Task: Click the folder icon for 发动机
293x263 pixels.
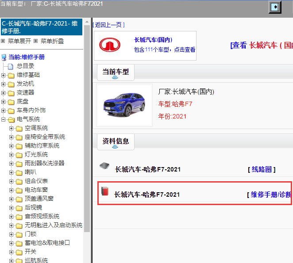Action: click(x=11, y=84)
